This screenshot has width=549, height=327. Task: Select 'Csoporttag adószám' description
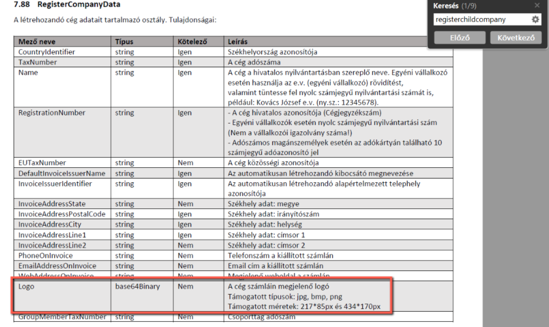point(262,317)
